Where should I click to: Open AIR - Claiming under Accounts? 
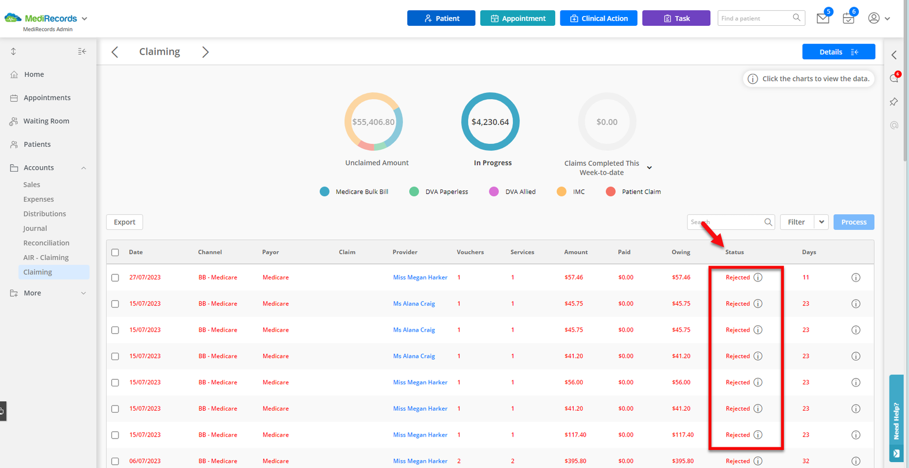coord(46,257)
